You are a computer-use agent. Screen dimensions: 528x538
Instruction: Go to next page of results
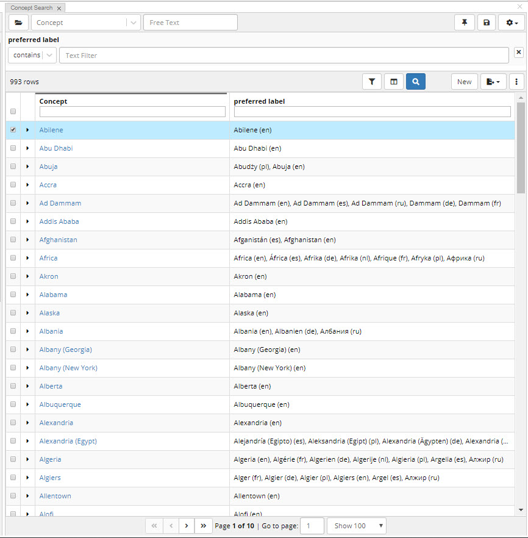(187, 526)
